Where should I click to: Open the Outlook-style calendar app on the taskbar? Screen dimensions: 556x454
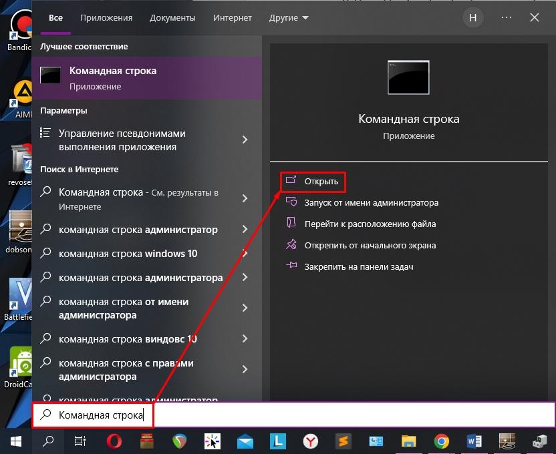(x=376, y=441)
